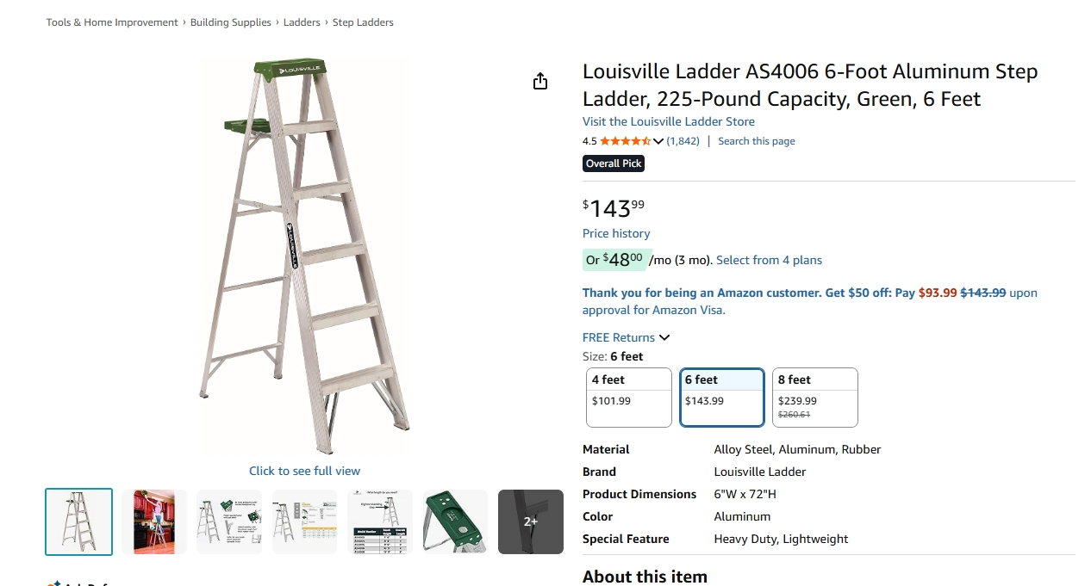Show the first ladder thumbnail
The width and height of the screenshot is (1085, 586).
78,521
